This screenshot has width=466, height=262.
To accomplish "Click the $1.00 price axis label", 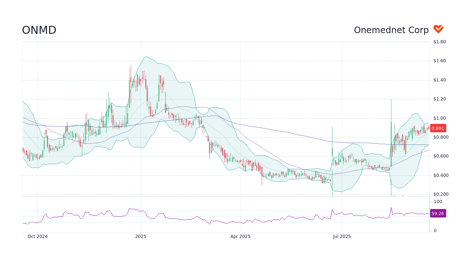I will [x=439, y=118].
